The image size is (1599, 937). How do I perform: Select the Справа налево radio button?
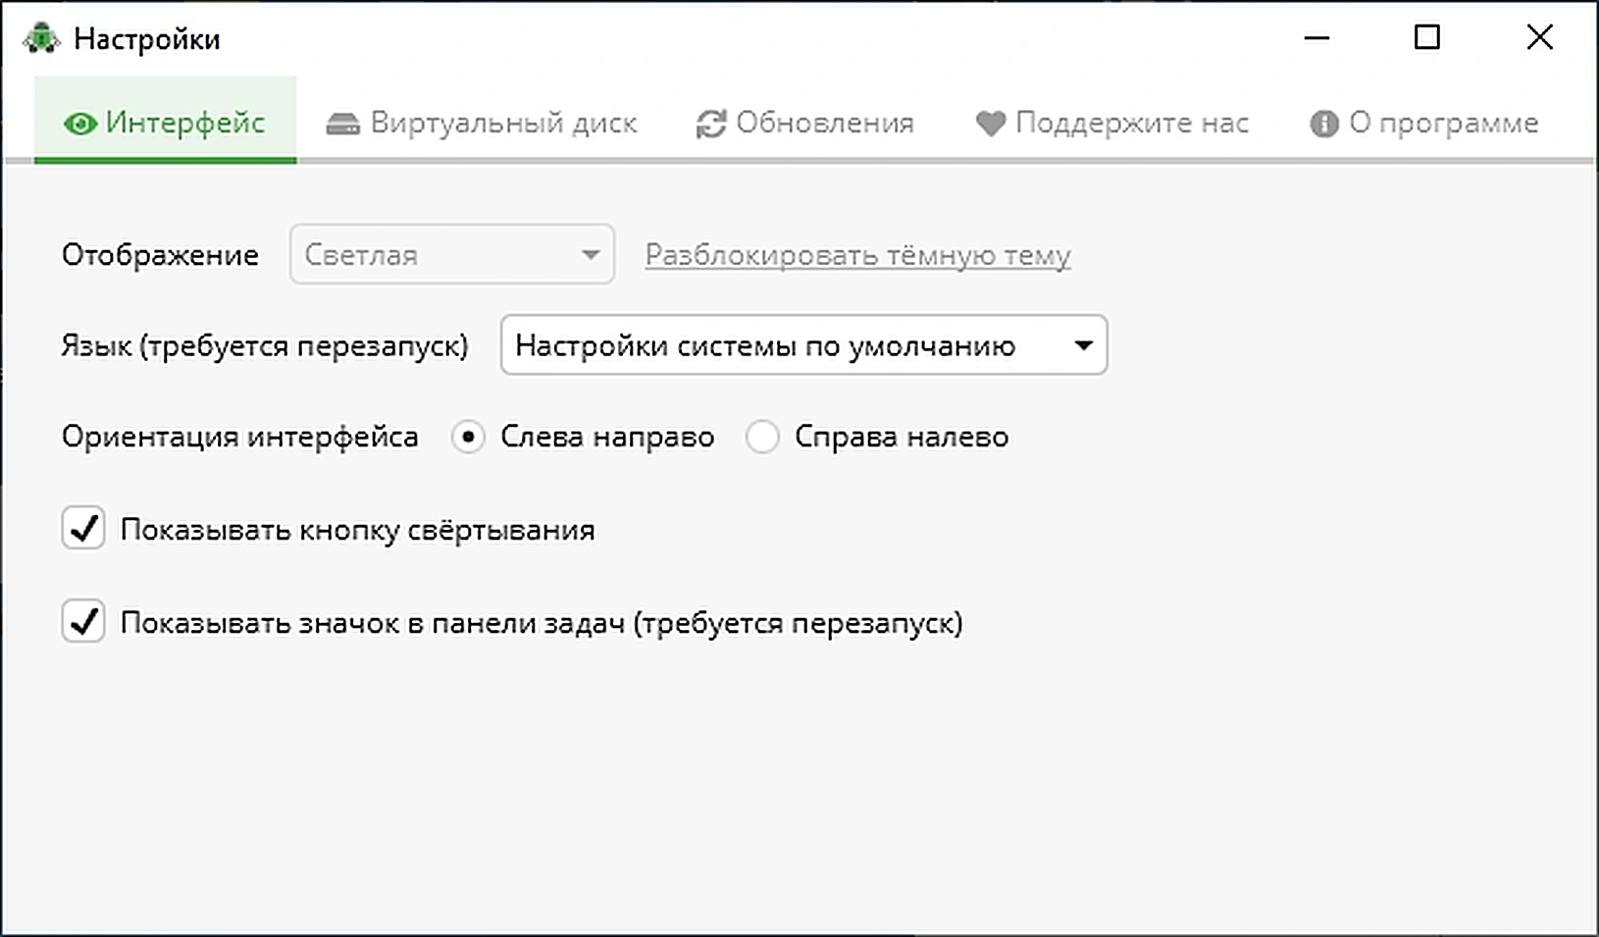pyautogui.click(x=762, y=437)
